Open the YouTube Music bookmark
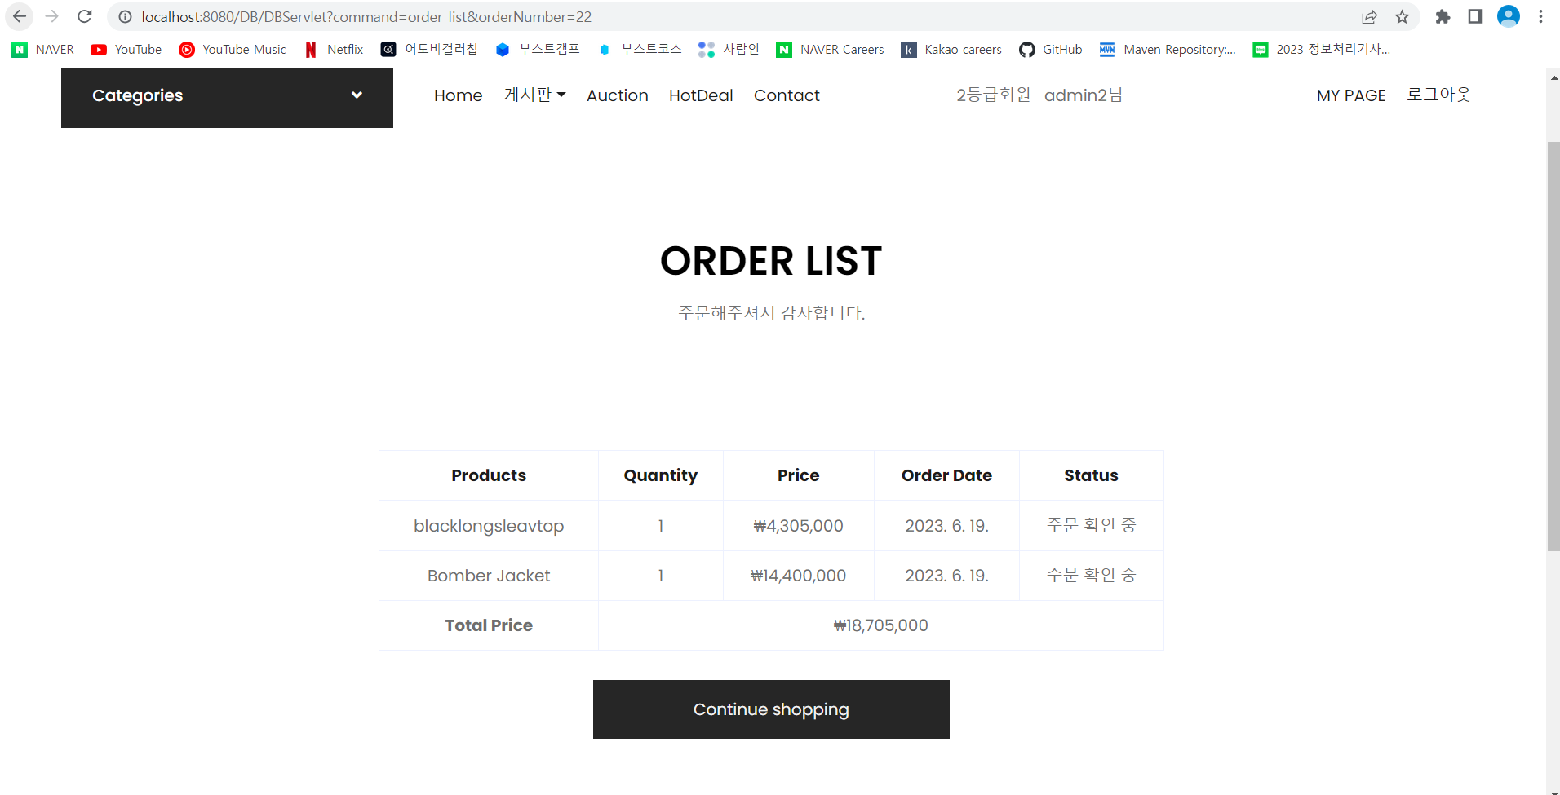The width and height of the screenshot is (1560, 795). tap(233, 50)
